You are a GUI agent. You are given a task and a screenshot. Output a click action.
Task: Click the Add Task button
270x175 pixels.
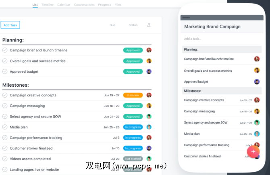click(10, 25)
